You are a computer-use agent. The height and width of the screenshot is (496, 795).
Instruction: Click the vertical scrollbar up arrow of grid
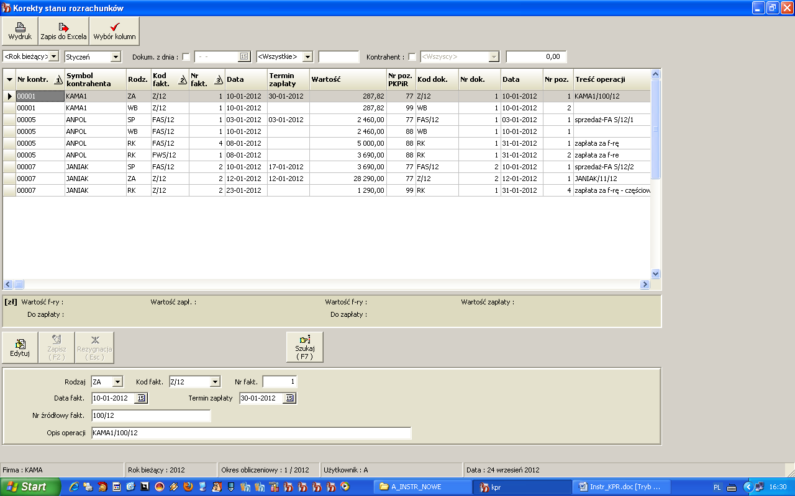[655, 74]
